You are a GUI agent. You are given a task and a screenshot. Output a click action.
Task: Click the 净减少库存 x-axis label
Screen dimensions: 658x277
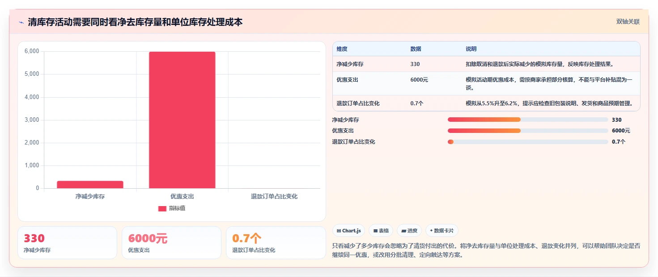click(90, 196)
